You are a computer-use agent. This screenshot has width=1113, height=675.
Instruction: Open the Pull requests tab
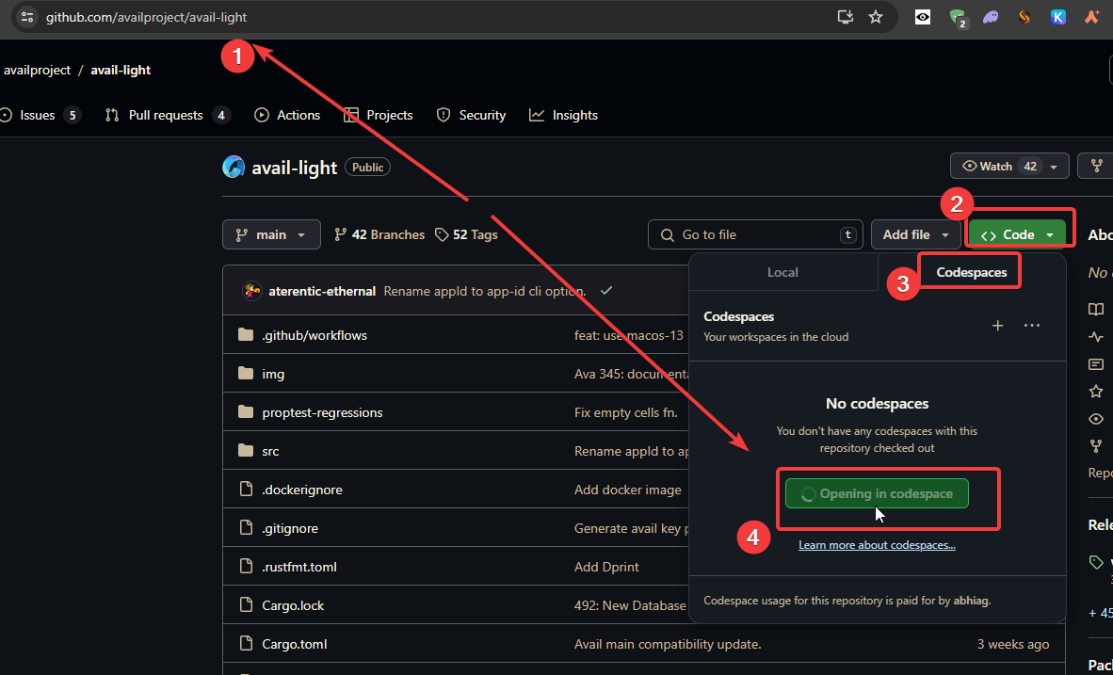tap(166, 115)
